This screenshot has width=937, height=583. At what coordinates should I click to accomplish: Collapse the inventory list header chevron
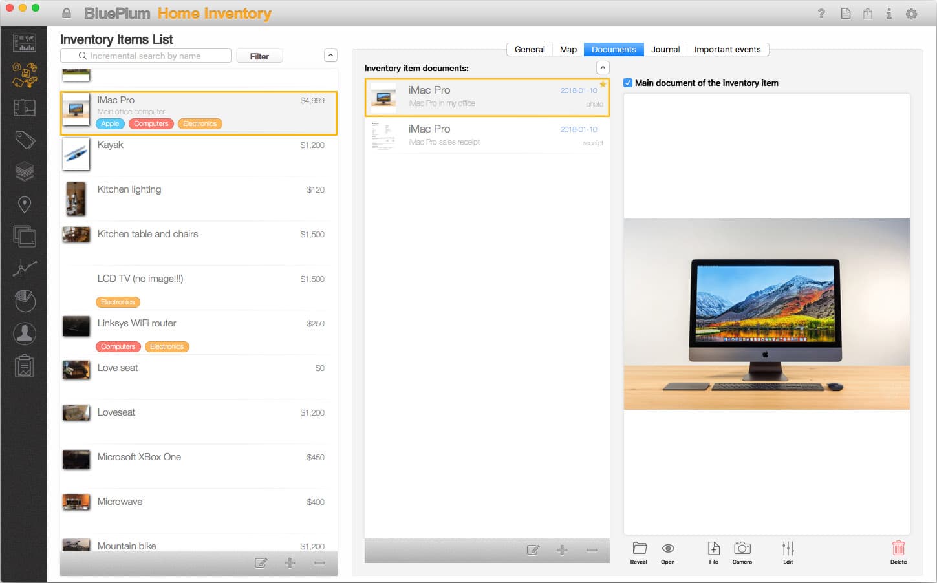pyautogui.click(x=330, y=56)
